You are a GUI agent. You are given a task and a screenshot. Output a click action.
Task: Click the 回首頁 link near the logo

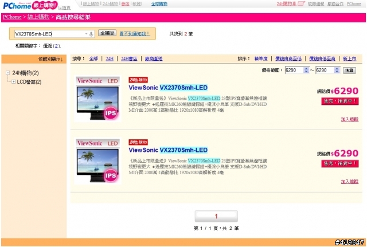coord(64,7)
